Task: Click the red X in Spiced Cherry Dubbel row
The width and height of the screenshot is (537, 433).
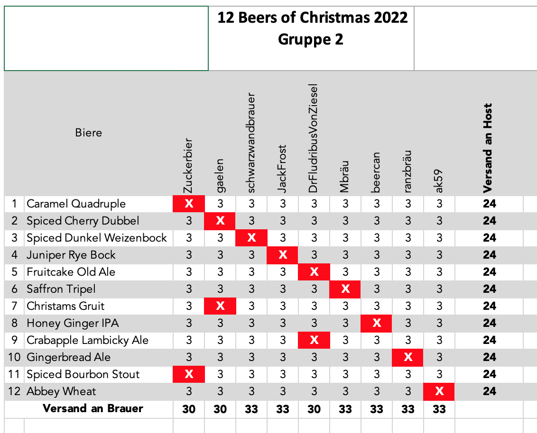Action: point(220,221)
